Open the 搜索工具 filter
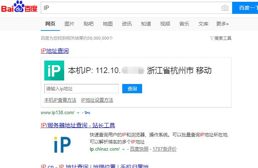Image resolution: width=258 pixels, height=168 pixels. click(221, 38)
